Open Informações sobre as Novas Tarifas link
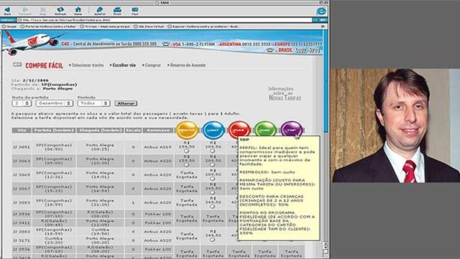Image resolution: width=460 pixels, height=259 pixels. pyautogui.click(x=284, y=93)
